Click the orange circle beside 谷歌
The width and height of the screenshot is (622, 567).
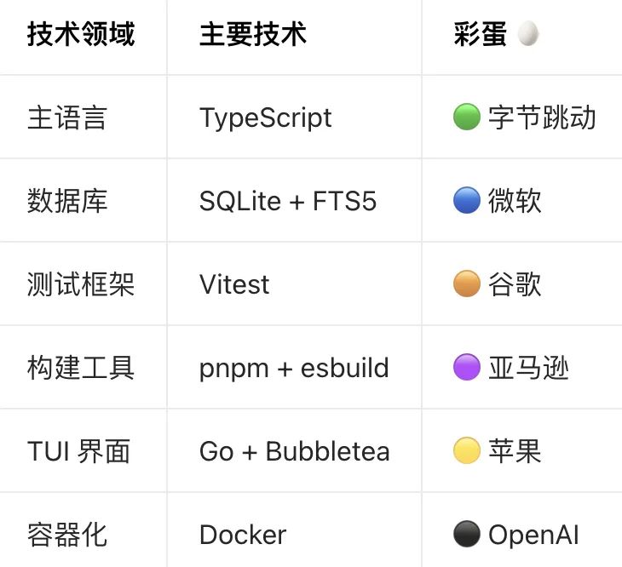467,284
